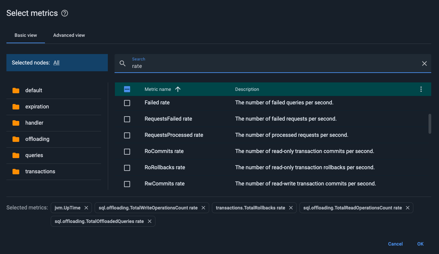
Task: Click the help icon beside Select metrics
Action: [x=64, y=13]
